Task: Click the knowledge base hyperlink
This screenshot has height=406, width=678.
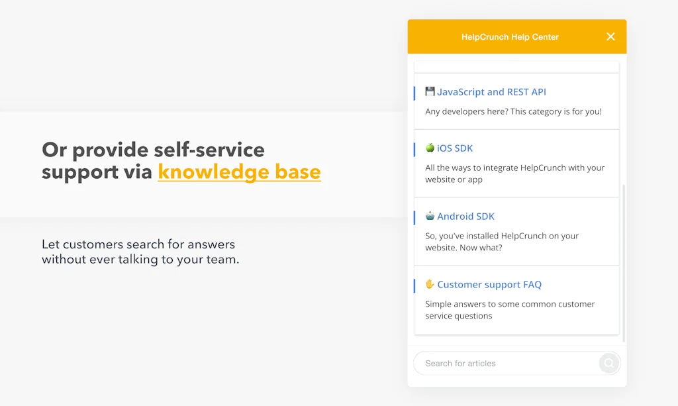Action: click(x=239, y=172)
